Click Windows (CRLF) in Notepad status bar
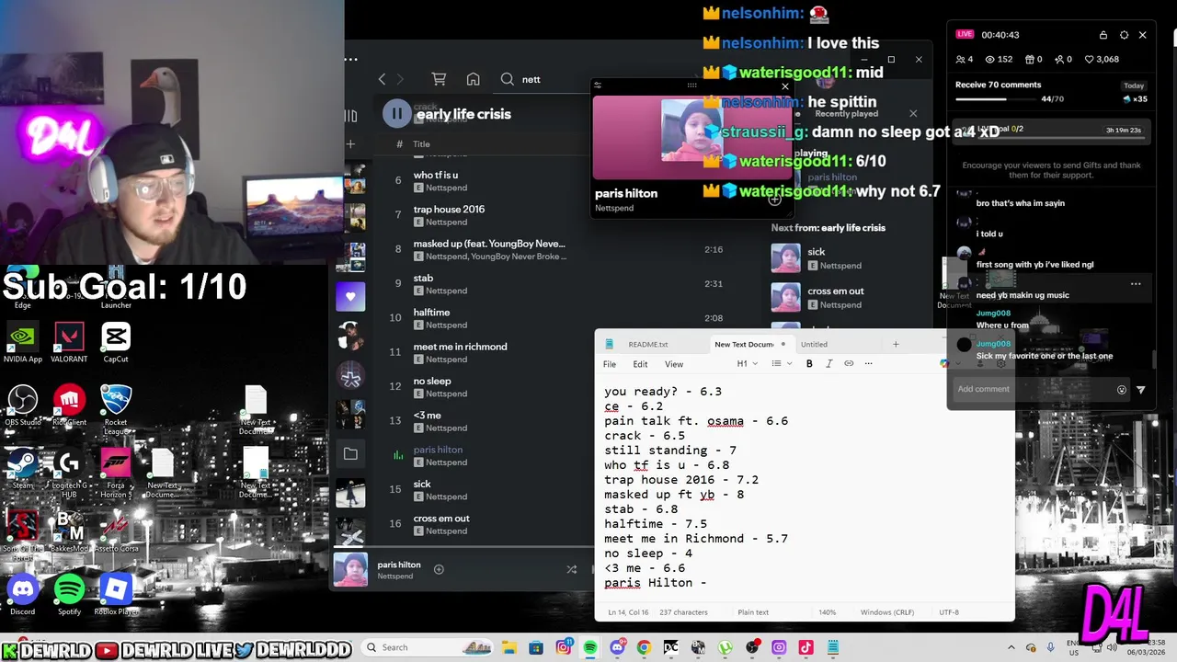This screenshot has height=662, width=1177. click(x=887, y=612)
